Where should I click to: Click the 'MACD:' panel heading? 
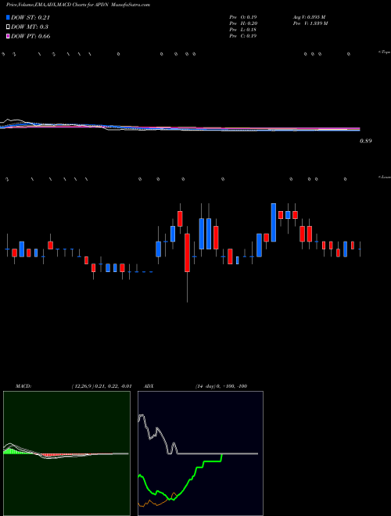coord(23,386)
